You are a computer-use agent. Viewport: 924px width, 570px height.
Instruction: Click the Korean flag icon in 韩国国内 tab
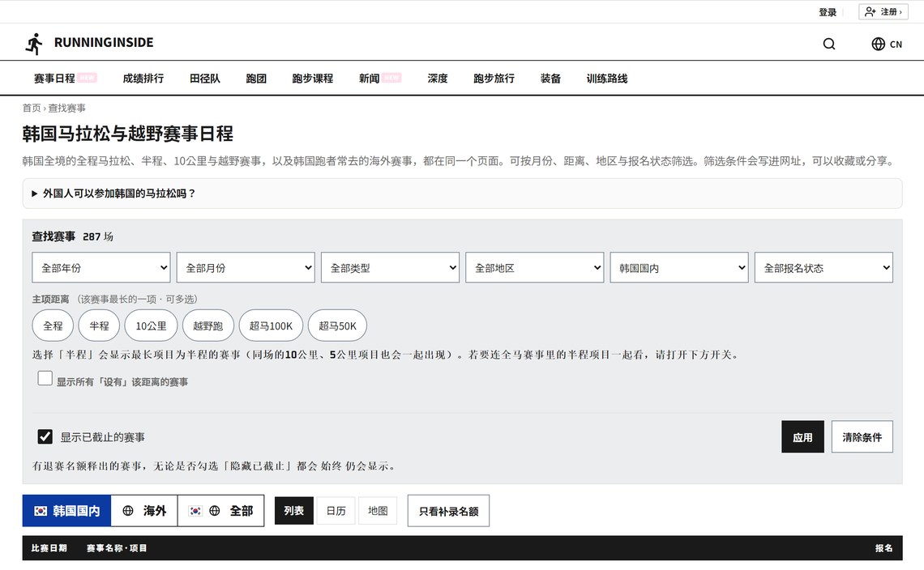[40, 511]
